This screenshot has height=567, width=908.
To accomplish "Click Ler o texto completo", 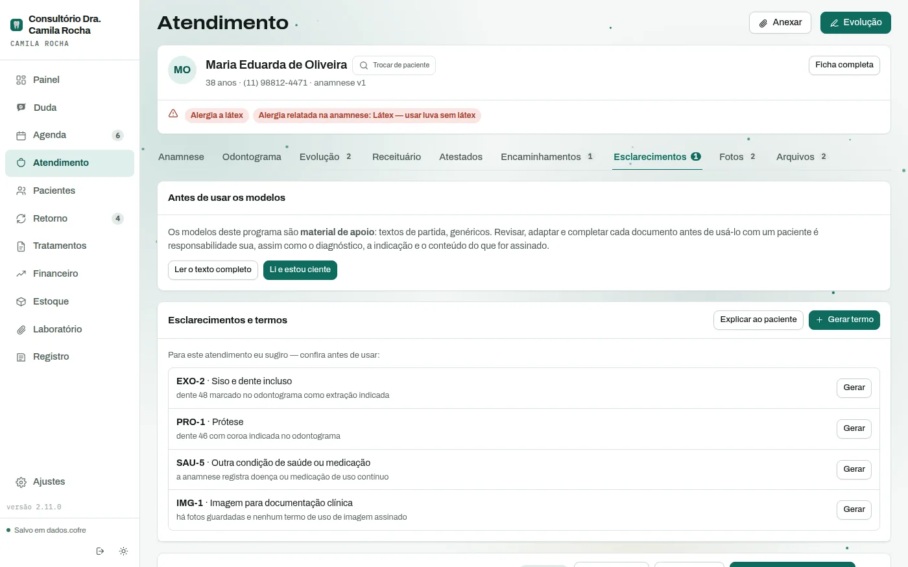I will tap(213, 270).
